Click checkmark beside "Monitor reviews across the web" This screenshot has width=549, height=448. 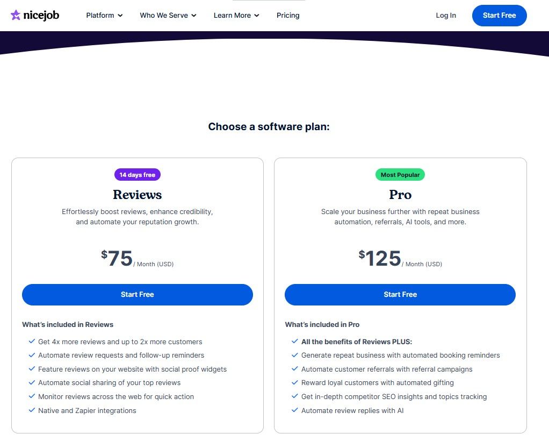31,396
